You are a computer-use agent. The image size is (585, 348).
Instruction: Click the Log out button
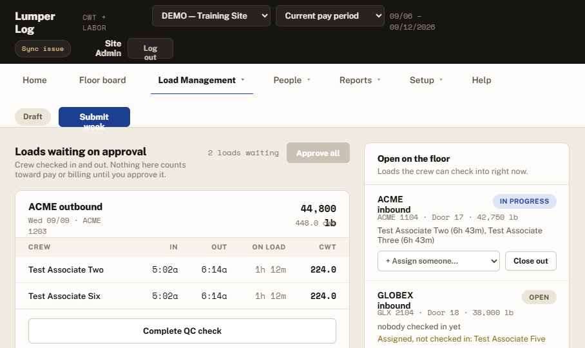click(x=150, y=48)
